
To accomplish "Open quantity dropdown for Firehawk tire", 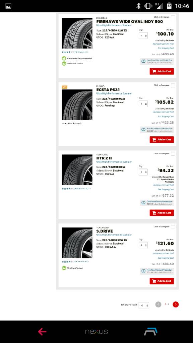I will tap(143, 36).
